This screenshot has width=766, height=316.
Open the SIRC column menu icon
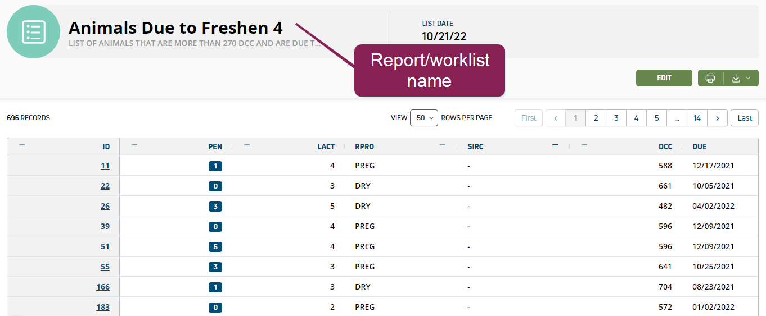click(x=555, y=146)
